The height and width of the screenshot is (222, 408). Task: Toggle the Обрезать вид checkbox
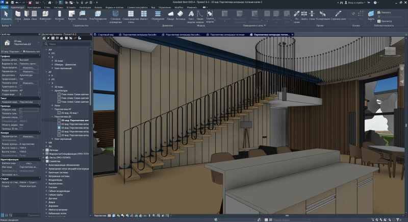pos(21,110)
